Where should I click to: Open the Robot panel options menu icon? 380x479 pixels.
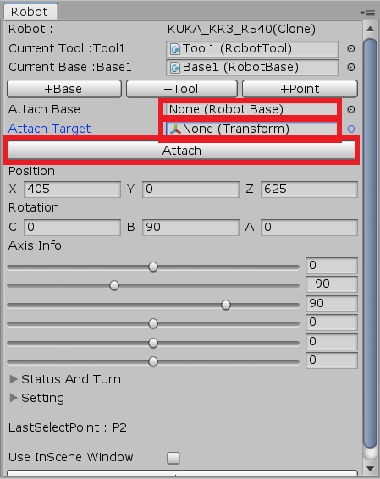coord(367,13)
